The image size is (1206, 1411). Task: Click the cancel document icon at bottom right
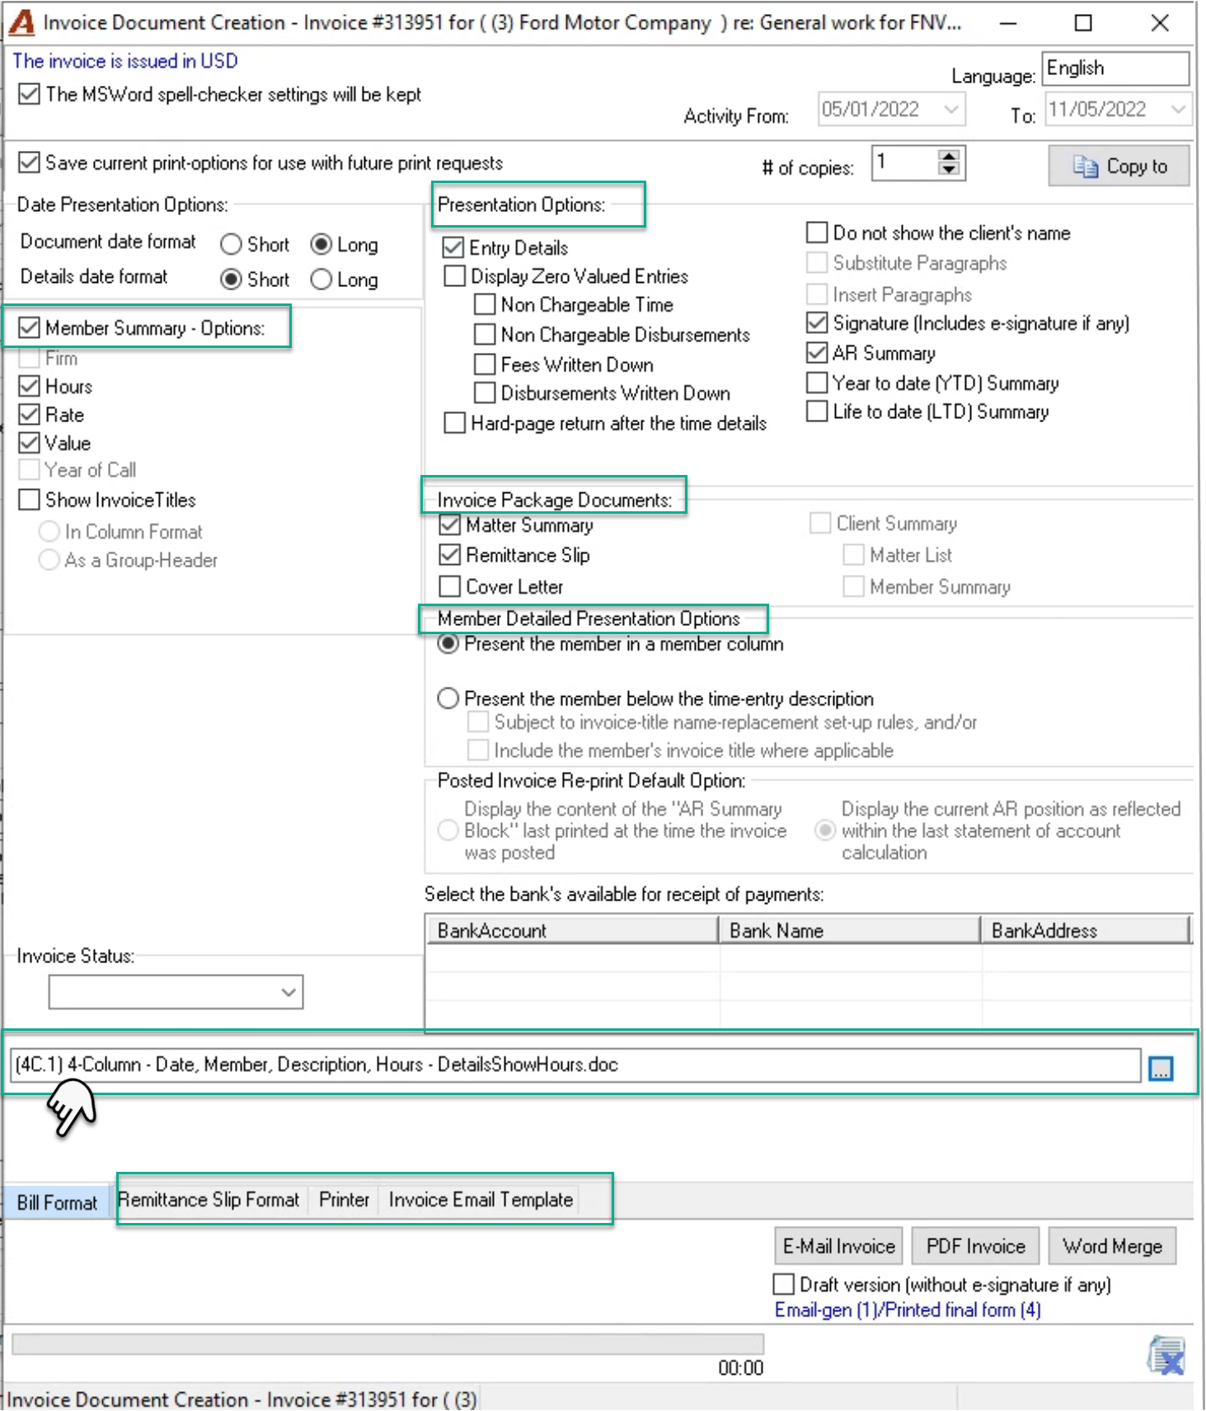tap(1166, 1355)
